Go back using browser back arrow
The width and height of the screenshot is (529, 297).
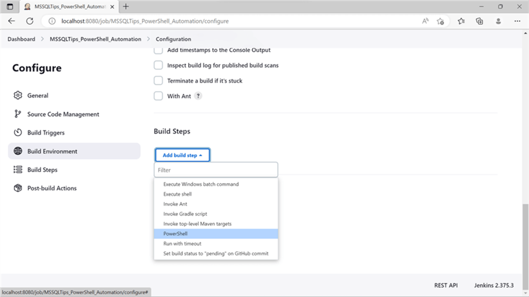point(12,21)
